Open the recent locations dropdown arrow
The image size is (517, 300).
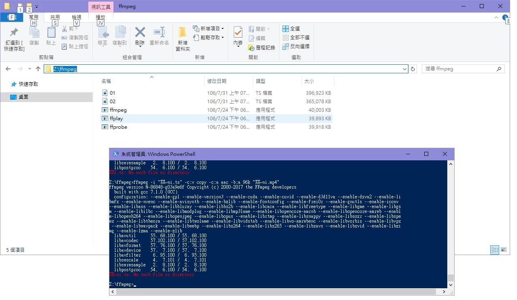coord(30,69)
